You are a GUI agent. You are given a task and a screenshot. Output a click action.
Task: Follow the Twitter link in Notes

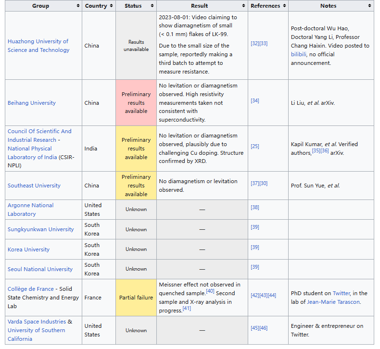[x=342, y=293]
